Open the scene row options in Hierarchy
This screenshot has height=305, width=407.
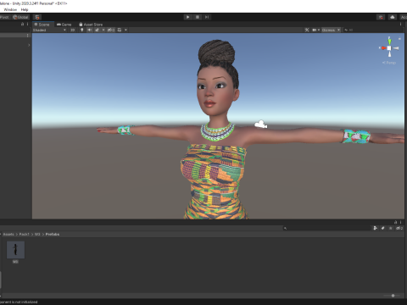27,36
